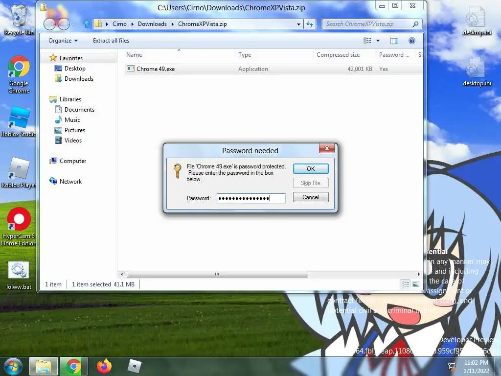Screen dimensions: 501x376
Task: Cancel the Password needed dialog
Action: [x=311, y=197]
